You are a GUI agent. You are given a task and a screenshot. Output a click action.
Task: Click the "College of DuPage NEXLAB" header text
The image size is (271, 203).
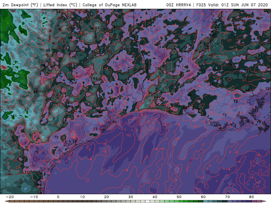[109, 5]
